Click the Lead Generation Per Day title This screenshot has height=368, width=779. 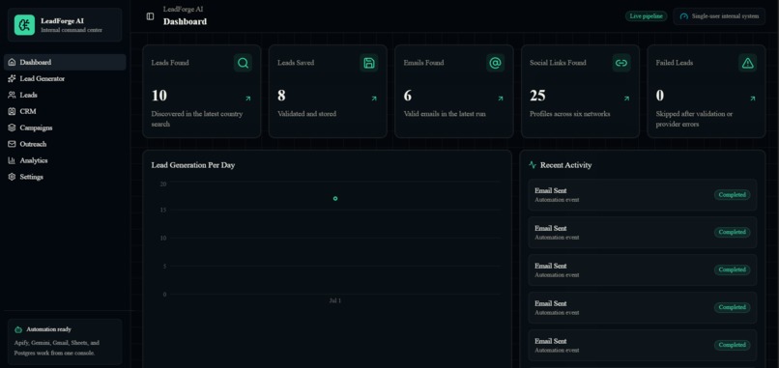pos(193,165)
